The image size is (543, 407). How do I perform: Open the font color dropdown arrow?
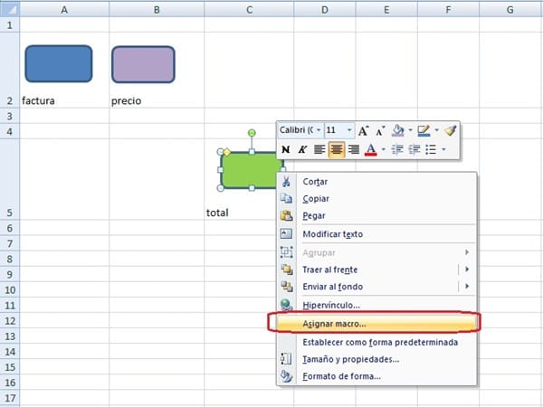(x=384, y=149)
